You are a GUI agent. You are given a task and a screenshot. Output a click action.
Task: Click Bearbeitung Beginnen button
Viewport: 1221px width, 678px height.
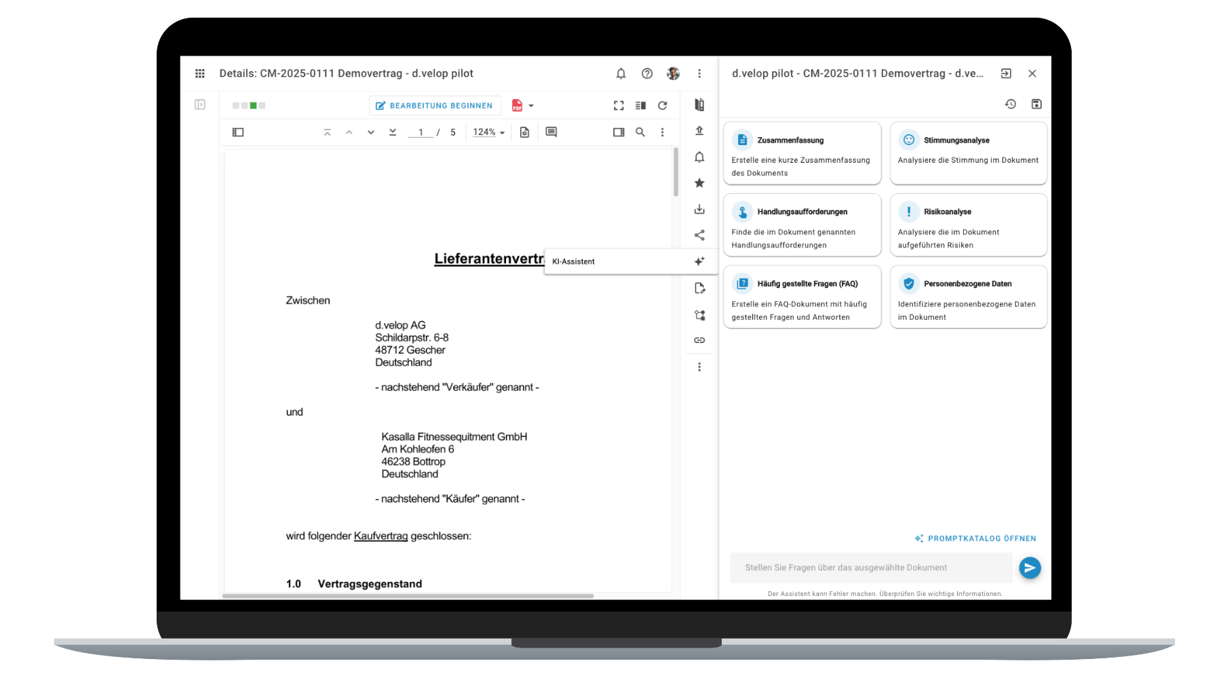coord(435,106)
